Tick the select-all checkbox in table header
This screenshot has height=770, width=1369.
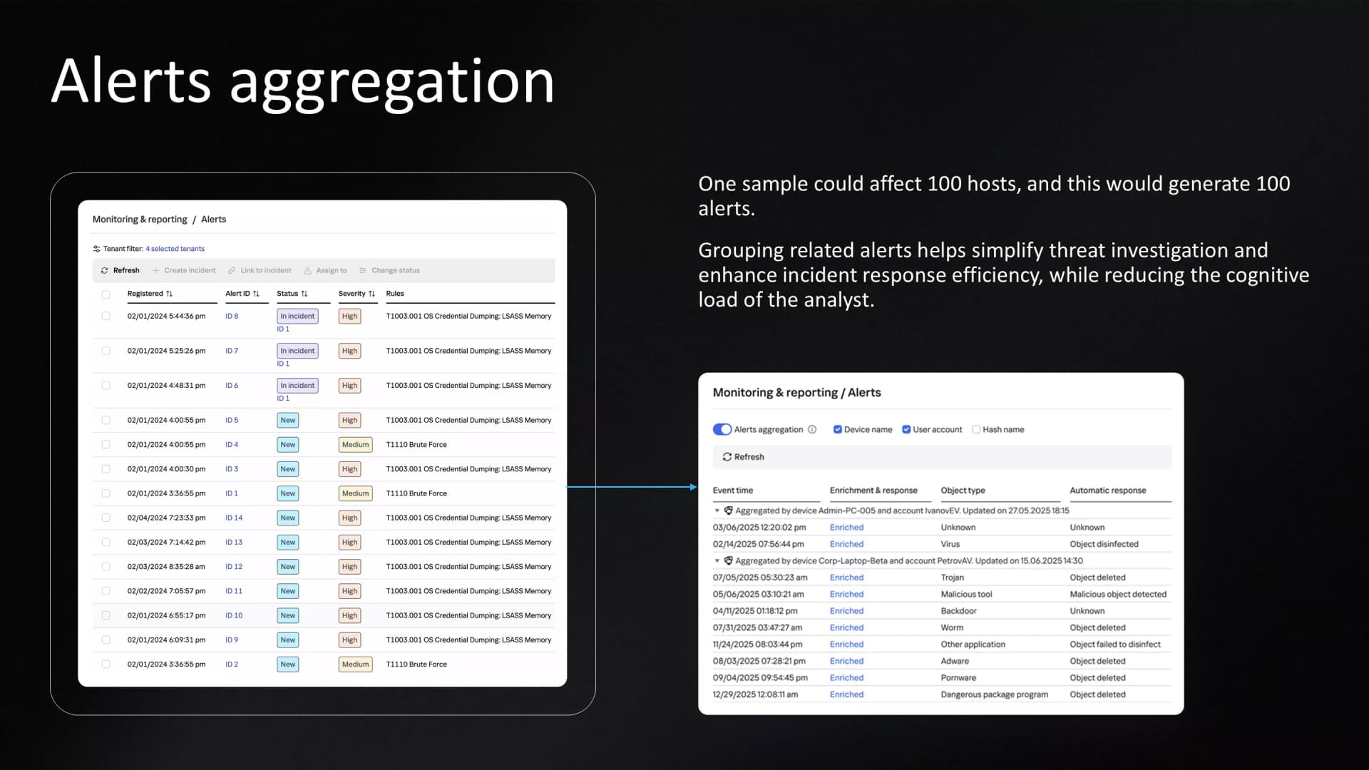click(106, 294)
